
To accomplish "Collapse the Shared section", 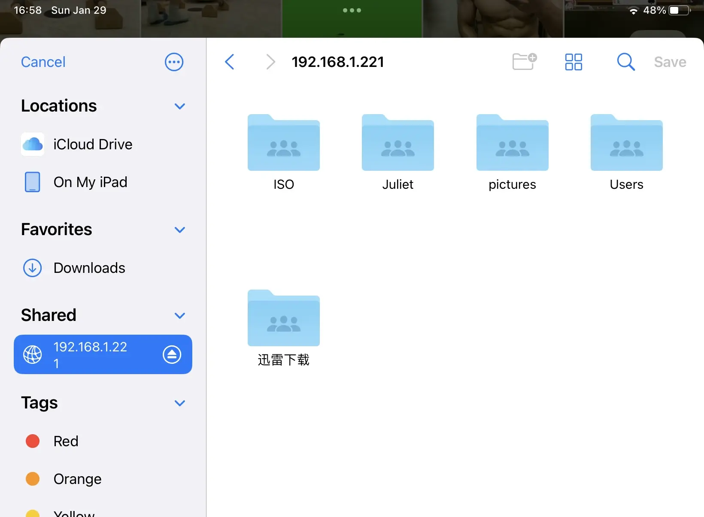I will tap(180, 315).
